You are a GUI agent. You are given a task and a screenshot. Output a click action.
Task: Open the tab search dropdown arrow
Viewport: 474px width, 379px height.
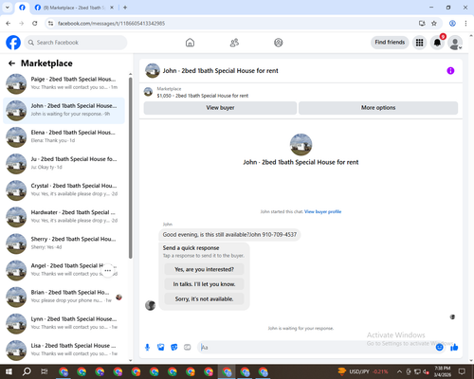[7, 8]
